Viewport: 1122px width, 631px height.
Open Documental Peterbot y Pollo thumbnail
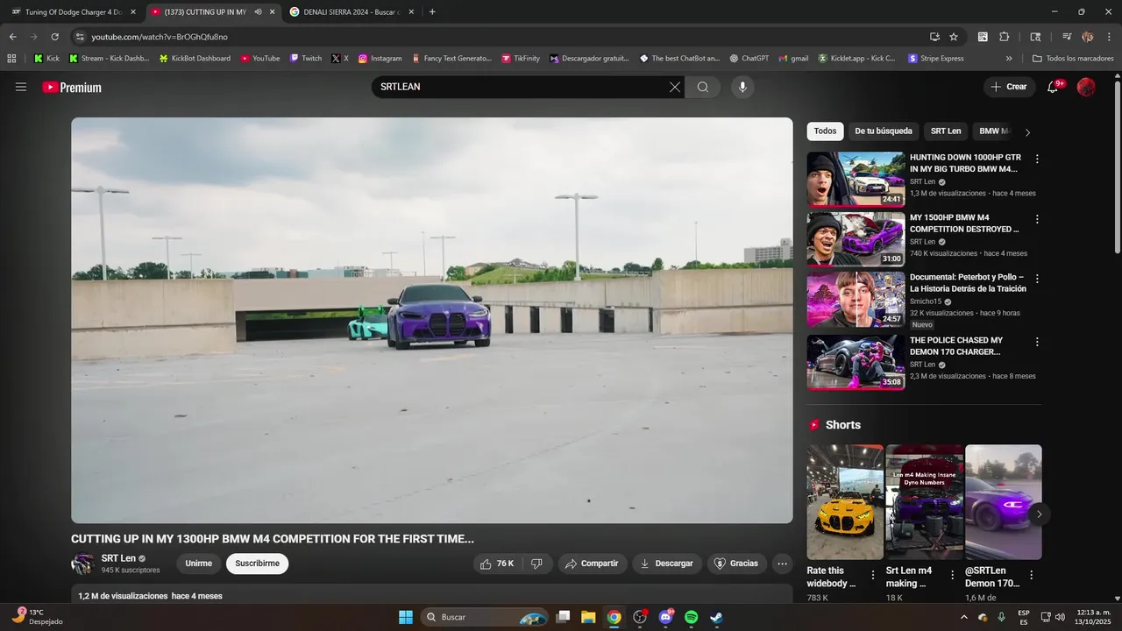pos(856,299)
